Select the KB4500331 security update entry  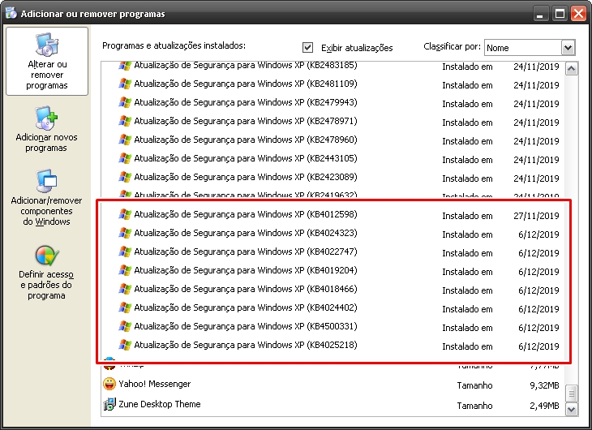tap(333, 326)
